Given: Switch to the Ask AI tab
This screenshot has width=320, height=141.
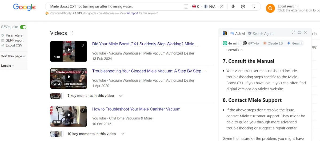Looking at the screenshot, I should click(x=238, y=33).
